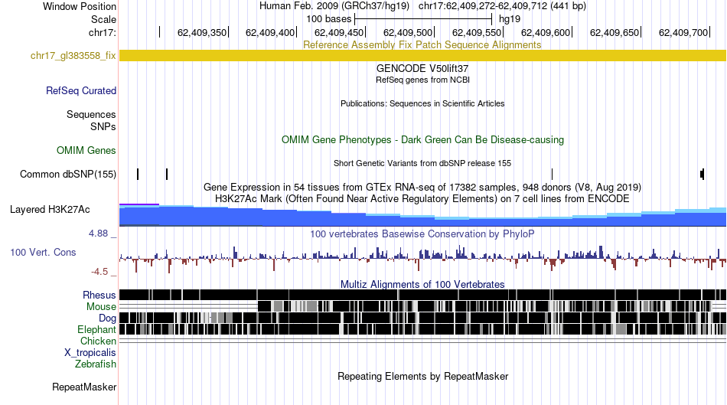Click the PhyloP maximum value 4.88
This screenshot has width=727, height=405.
click(x=98, y=234)
